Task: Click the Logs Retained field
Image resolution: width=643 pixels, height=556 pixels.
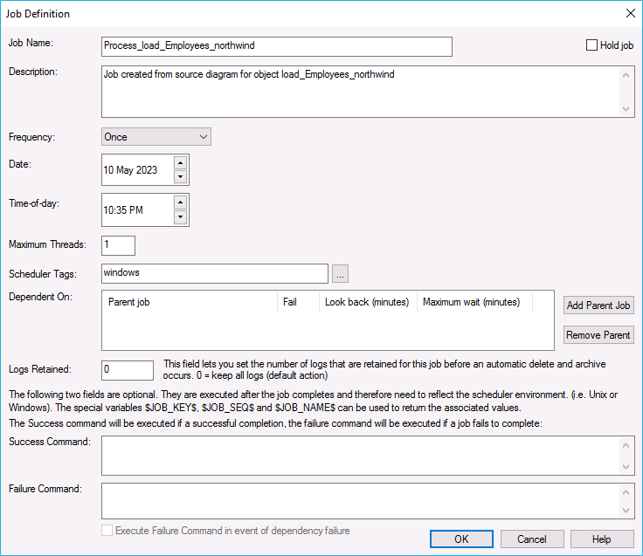Action: [x=128, y=370]
